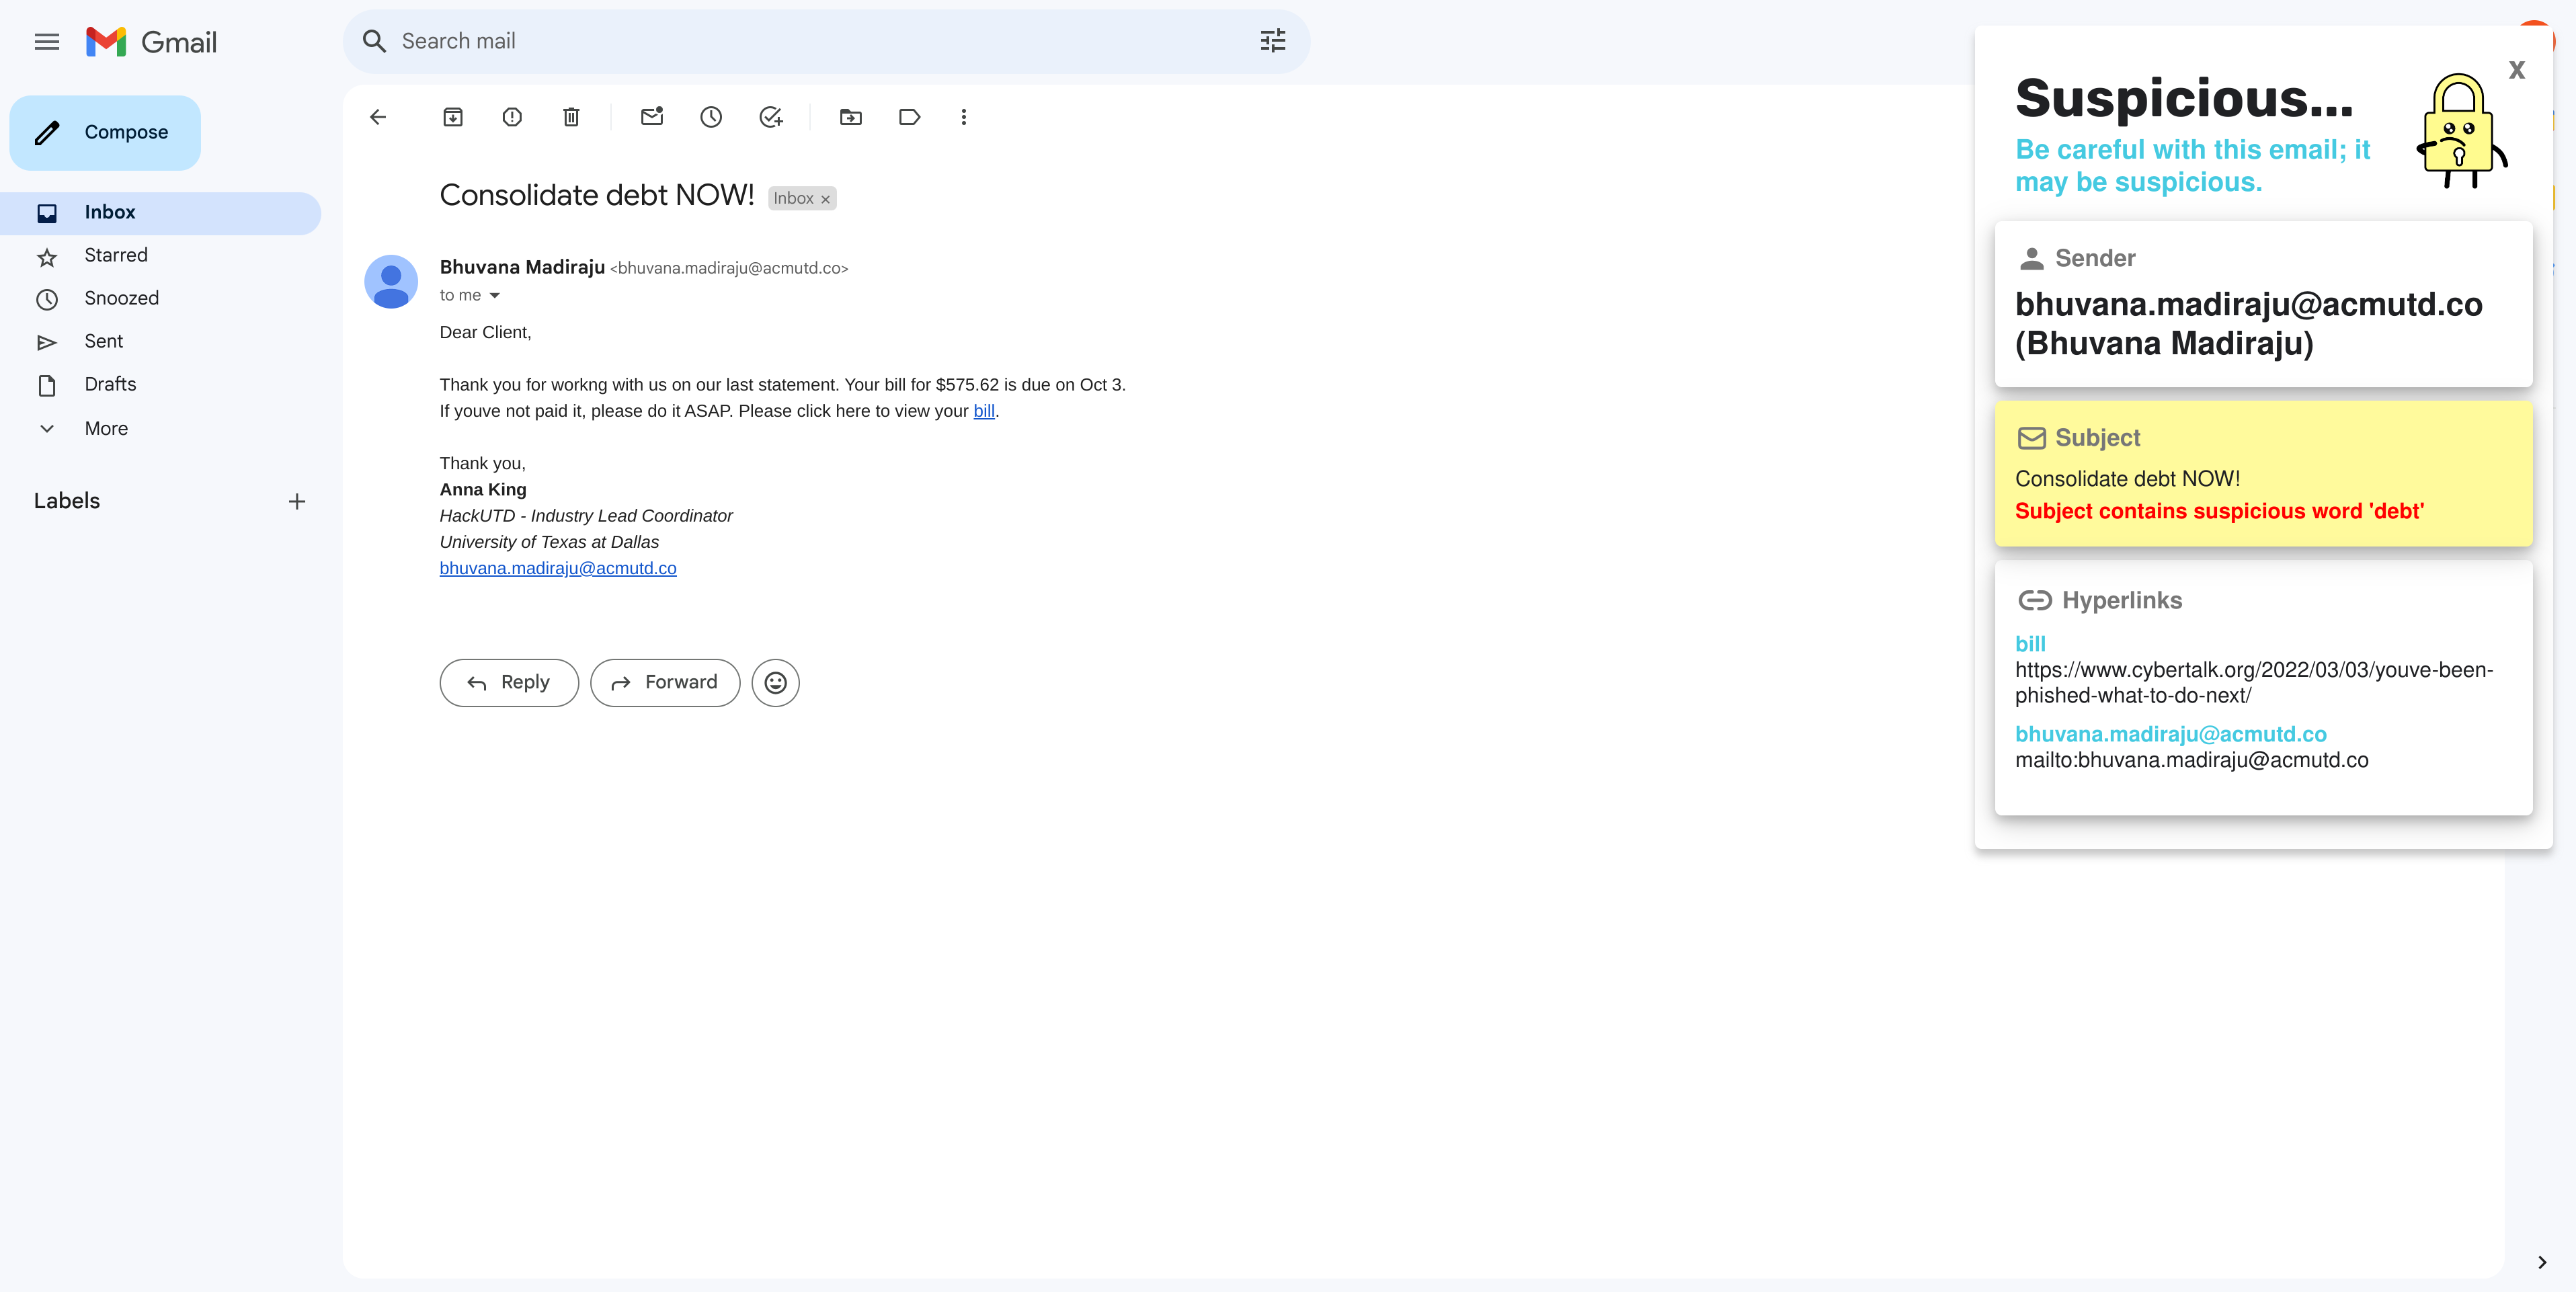This screenshot has height=1292, width=2576.
Task: Add the email to Tasks
Action: pyautogui.click(x=770, y=117)
